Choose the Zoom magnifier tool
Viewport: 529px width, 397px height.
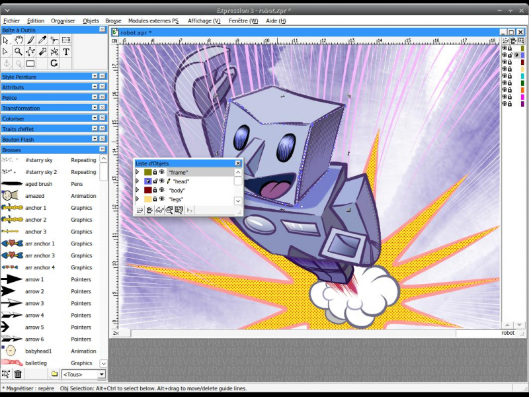(19, 52)
